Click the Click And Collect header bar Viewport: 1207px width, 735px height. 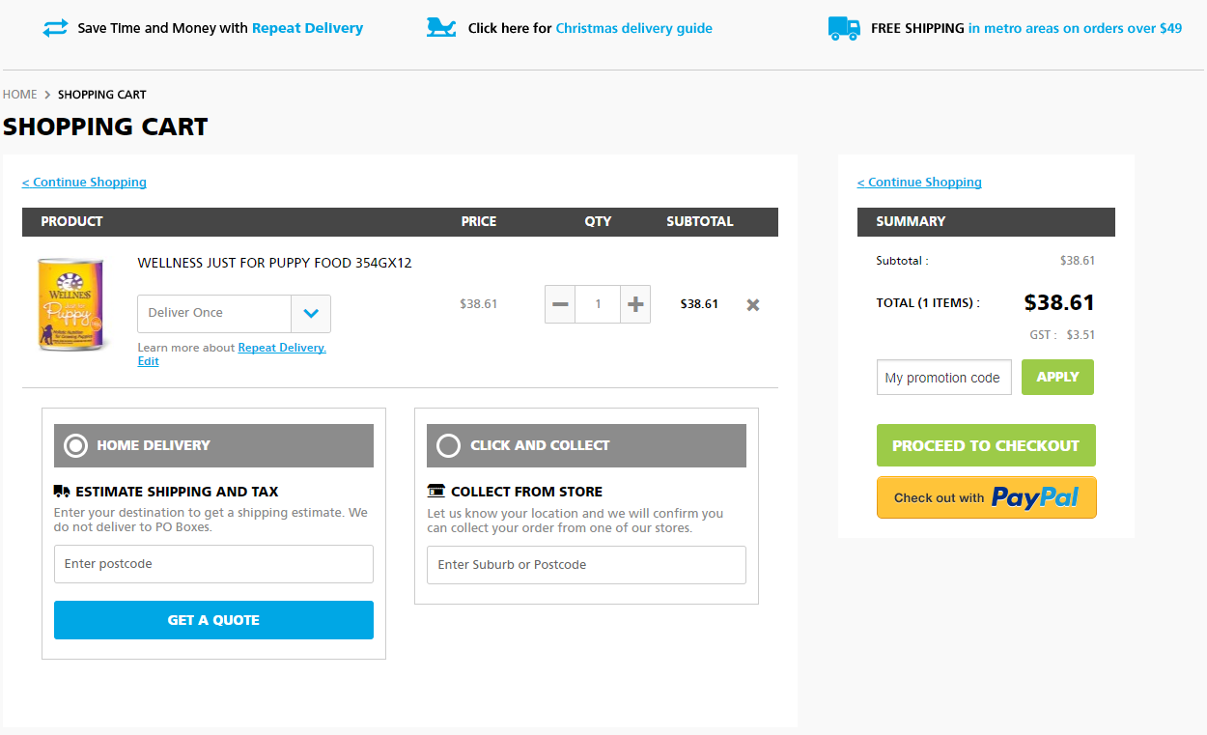586,445
